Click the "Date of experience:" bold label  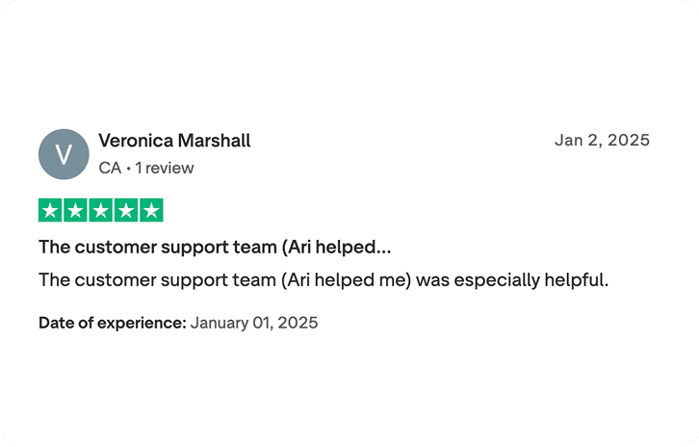pos(112,323)
